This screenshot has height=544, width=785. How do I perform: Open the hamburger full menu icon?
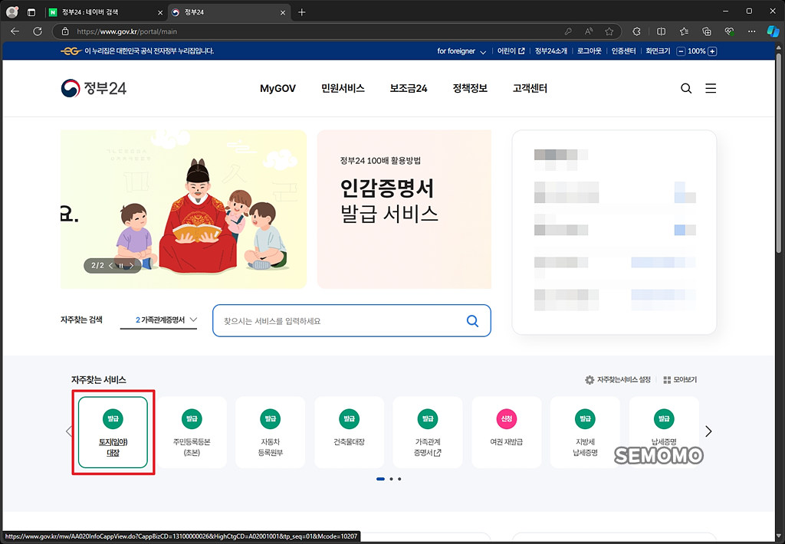point(711,89)
